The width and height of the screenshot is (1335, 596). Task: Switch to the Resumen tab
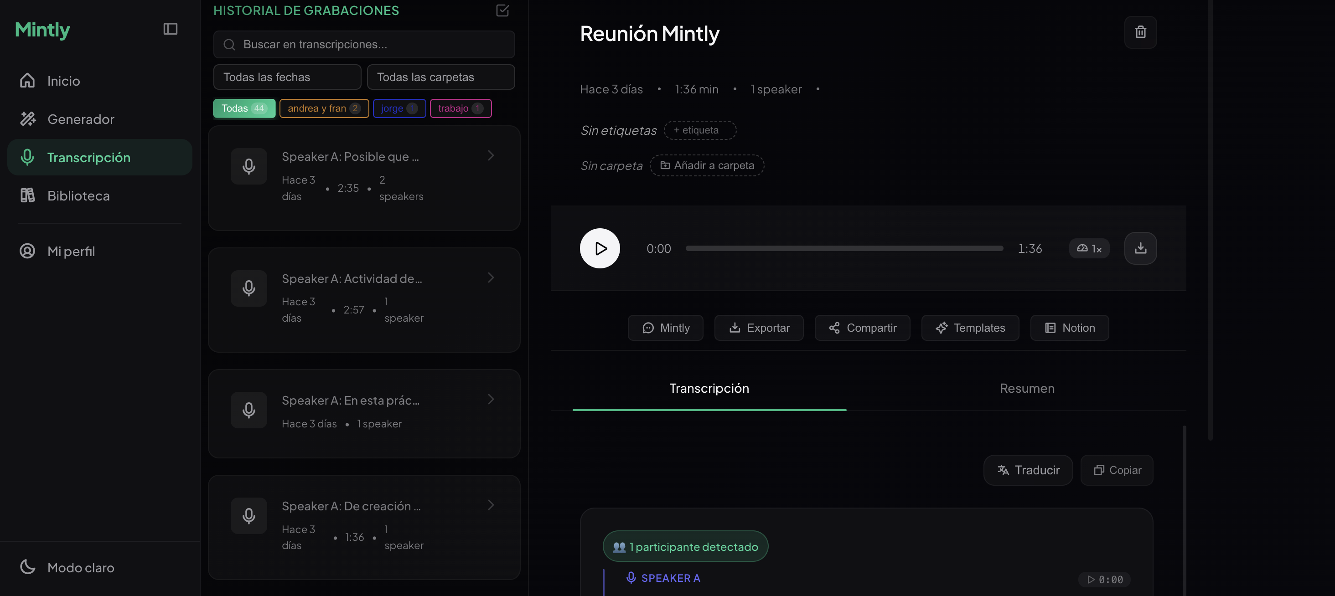coord(1027,388)
